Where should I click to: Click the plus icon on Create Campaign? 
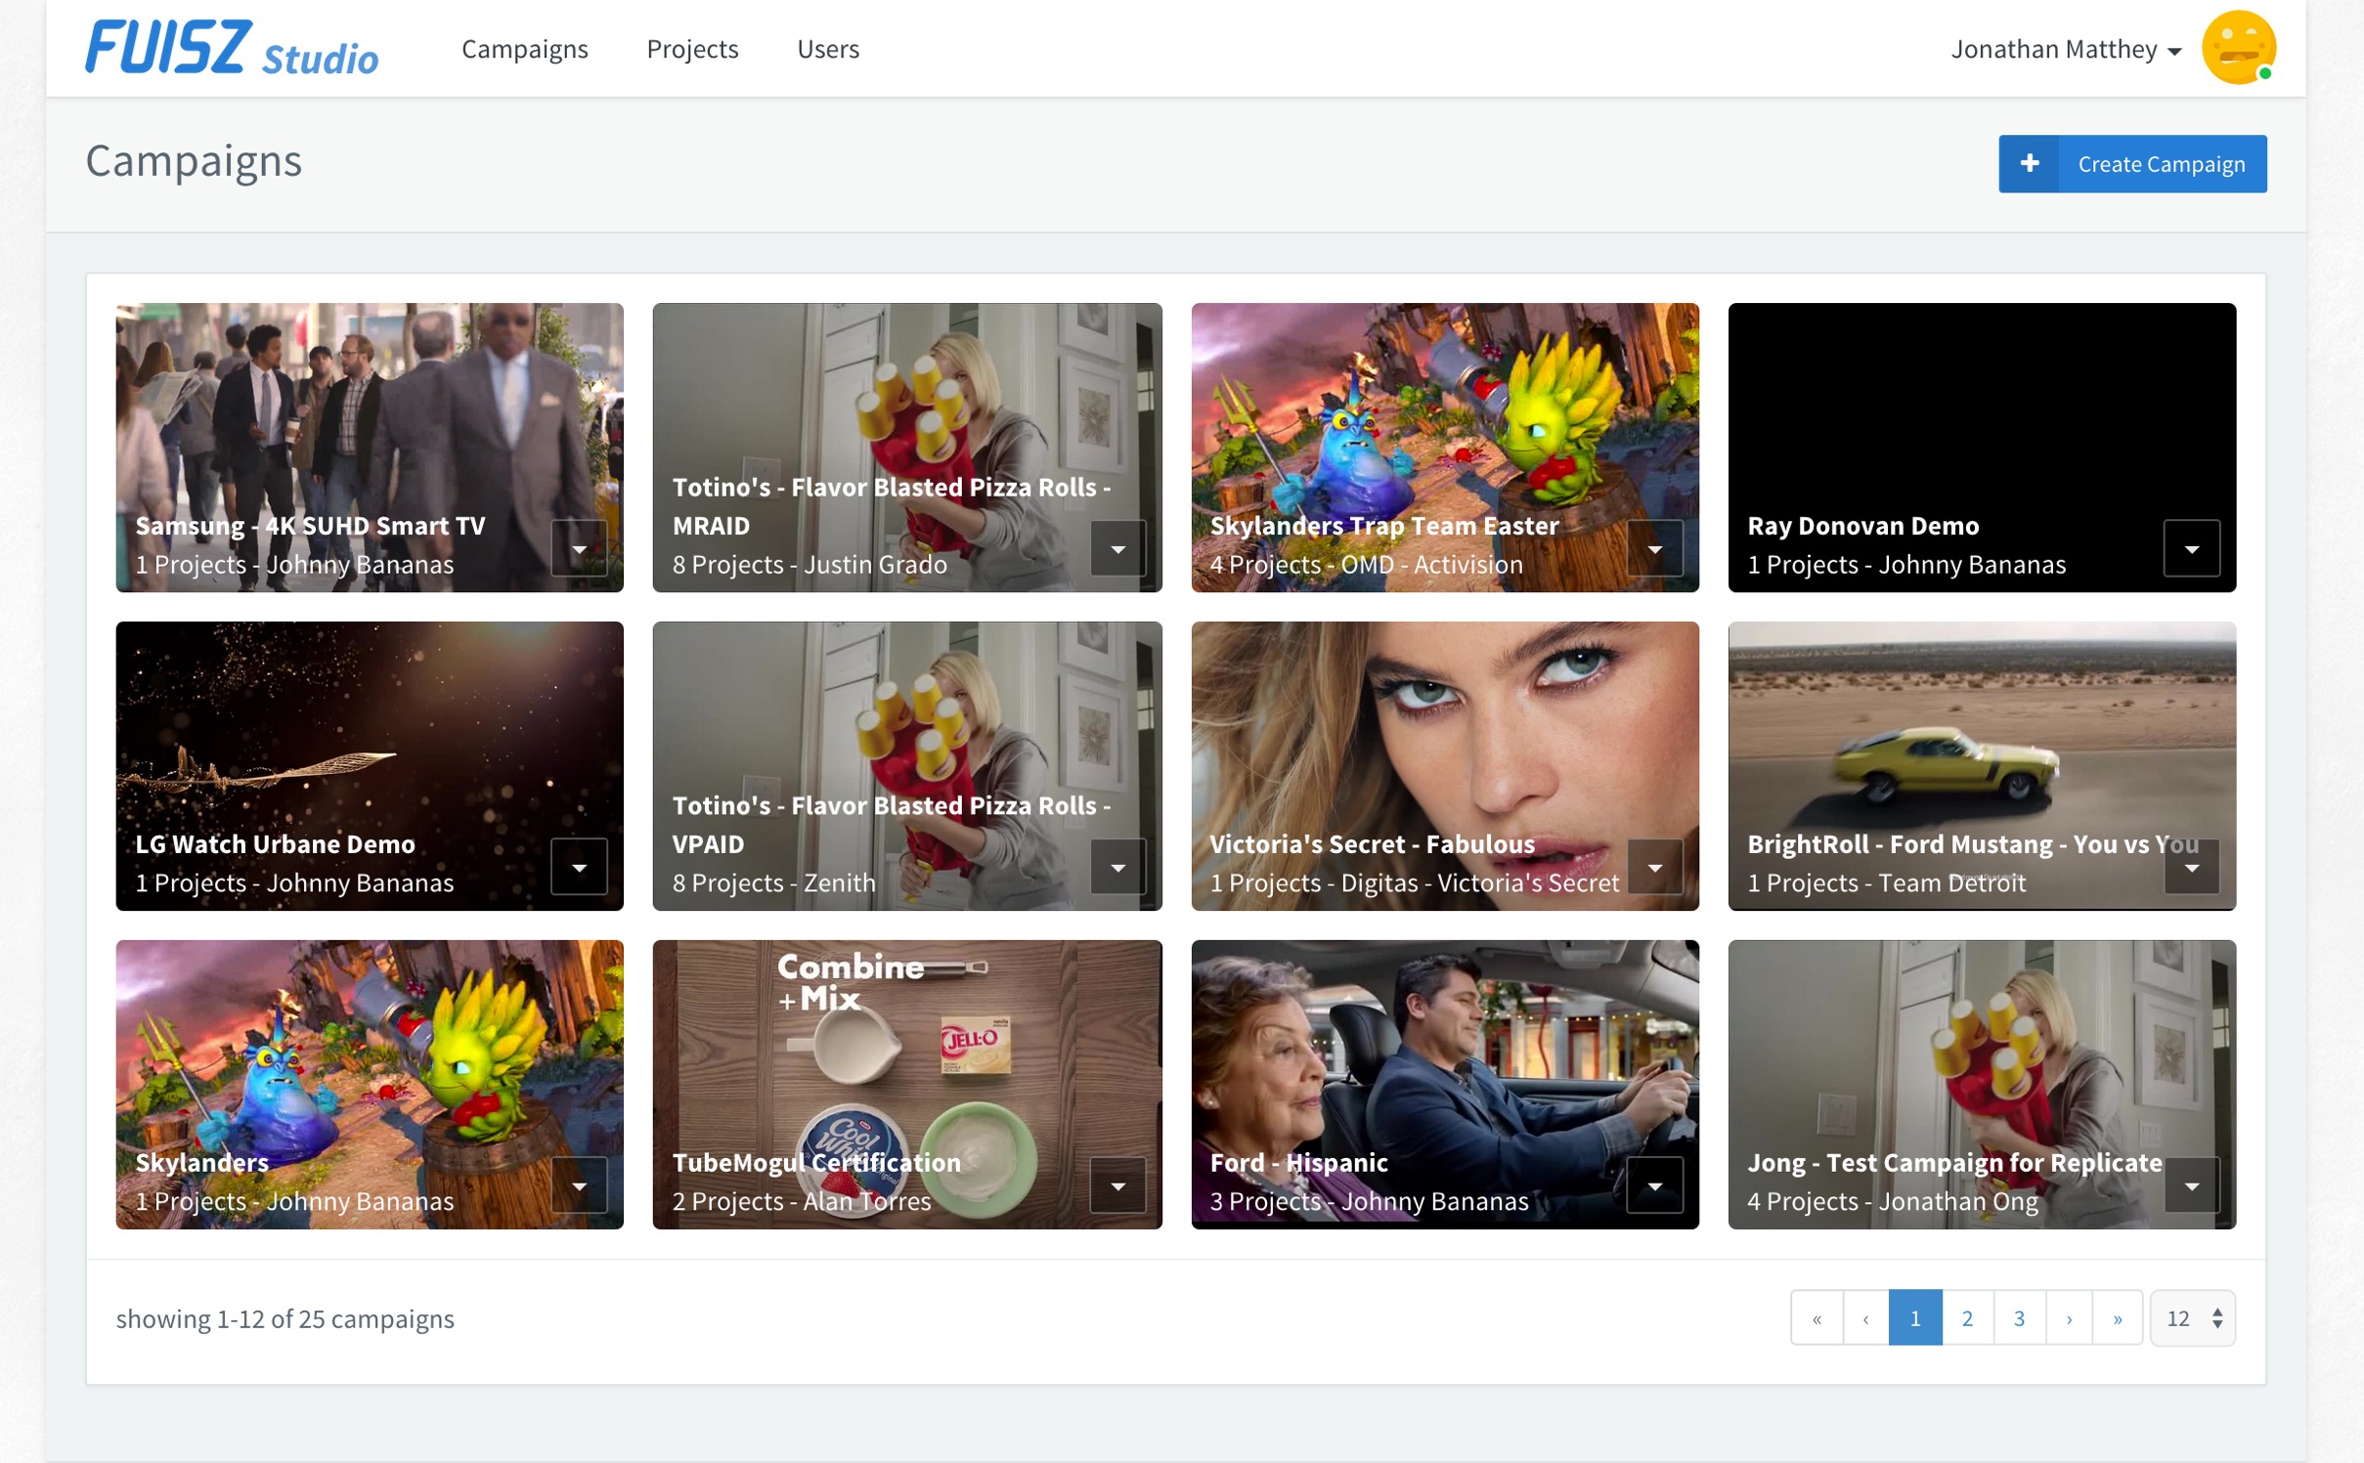[2029, 164]
